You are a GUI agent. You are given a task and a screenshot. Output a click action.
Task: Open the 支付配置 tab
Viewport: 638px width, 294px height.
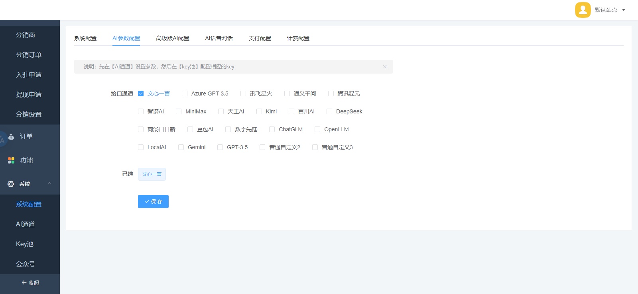coord(260,38)
